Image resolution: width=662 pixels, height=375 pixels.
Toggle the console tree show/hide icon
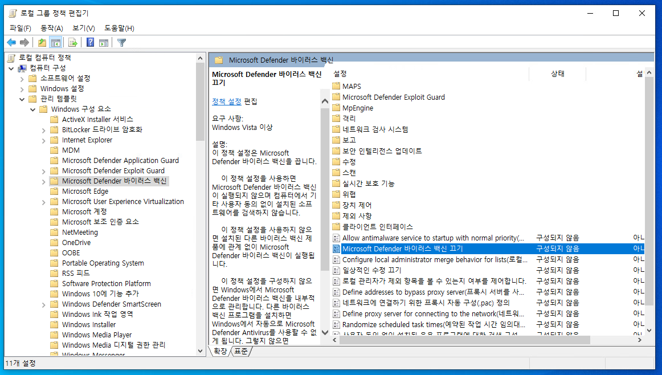click(55, 42)
